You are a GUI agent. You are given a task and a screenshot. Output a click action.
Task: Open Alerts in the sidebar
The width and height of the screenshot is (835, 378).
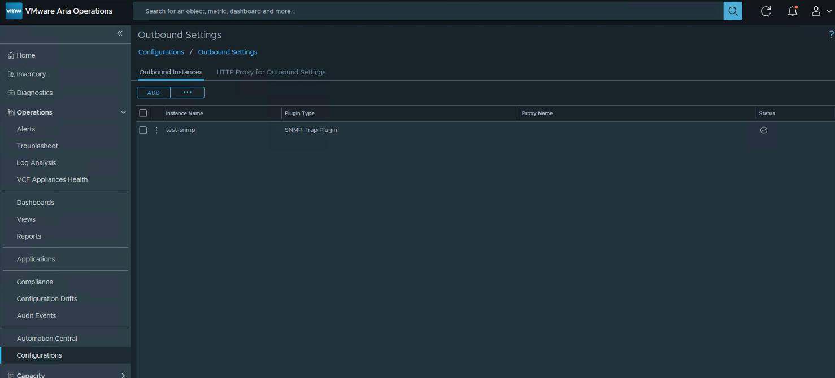coord(26,129)
